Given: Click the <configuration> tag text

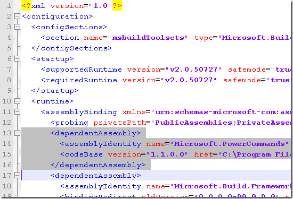Looking at the screenshot, I should (57, 16).
